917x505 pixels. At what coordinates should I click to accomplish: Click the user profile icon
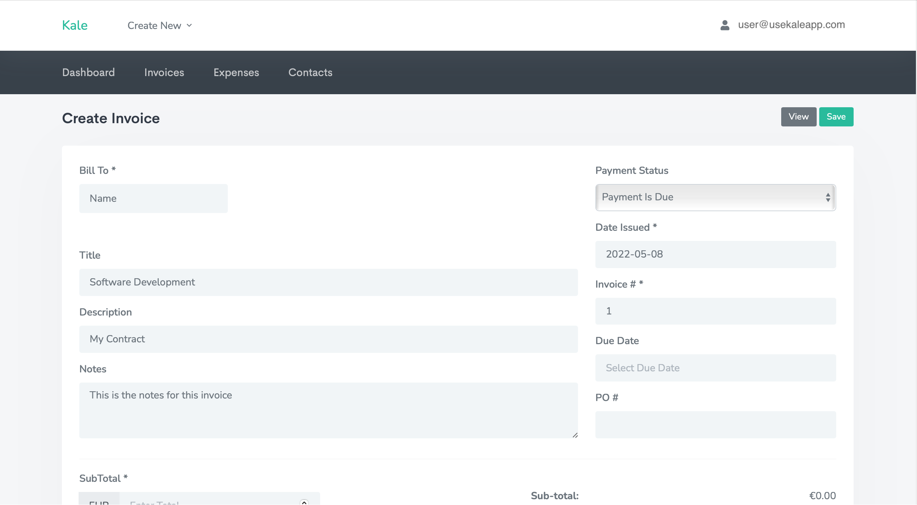click(x=725, y=25)
